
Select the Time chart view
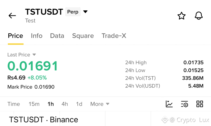click(x=13, y=104)
